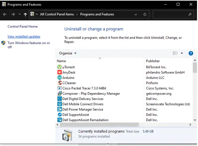
Task: Open the recent locations dropdown arrow
Action: 20,14
